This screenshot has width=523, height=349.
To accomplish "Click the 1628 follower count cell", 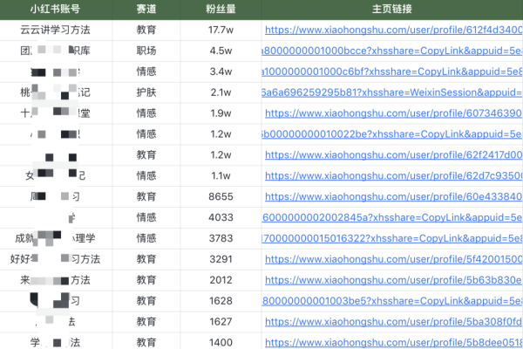I will tap(221, 301).
